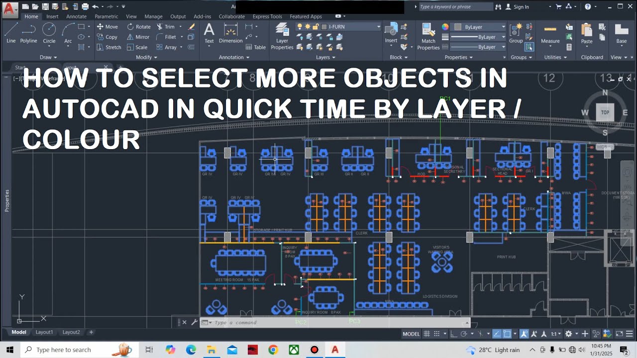This screenshot has height=358, width=637.
Task: Open the annotation scale 1:1 dropdown
Action: (x=556, y=334)
